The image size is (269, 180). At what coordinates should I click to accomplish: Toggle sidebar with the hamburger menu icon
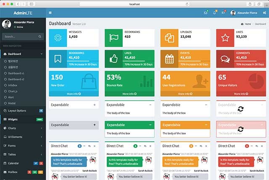click(x=50, y=13)
